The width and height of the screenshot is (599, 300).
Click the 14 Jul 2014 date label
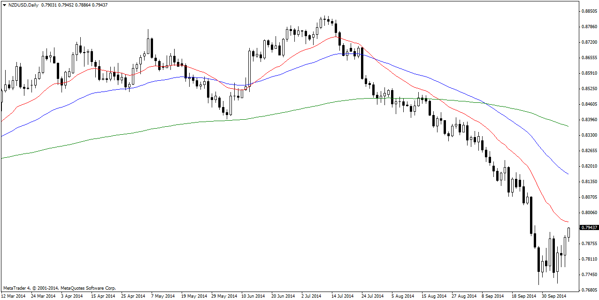[x=344, y=296]
